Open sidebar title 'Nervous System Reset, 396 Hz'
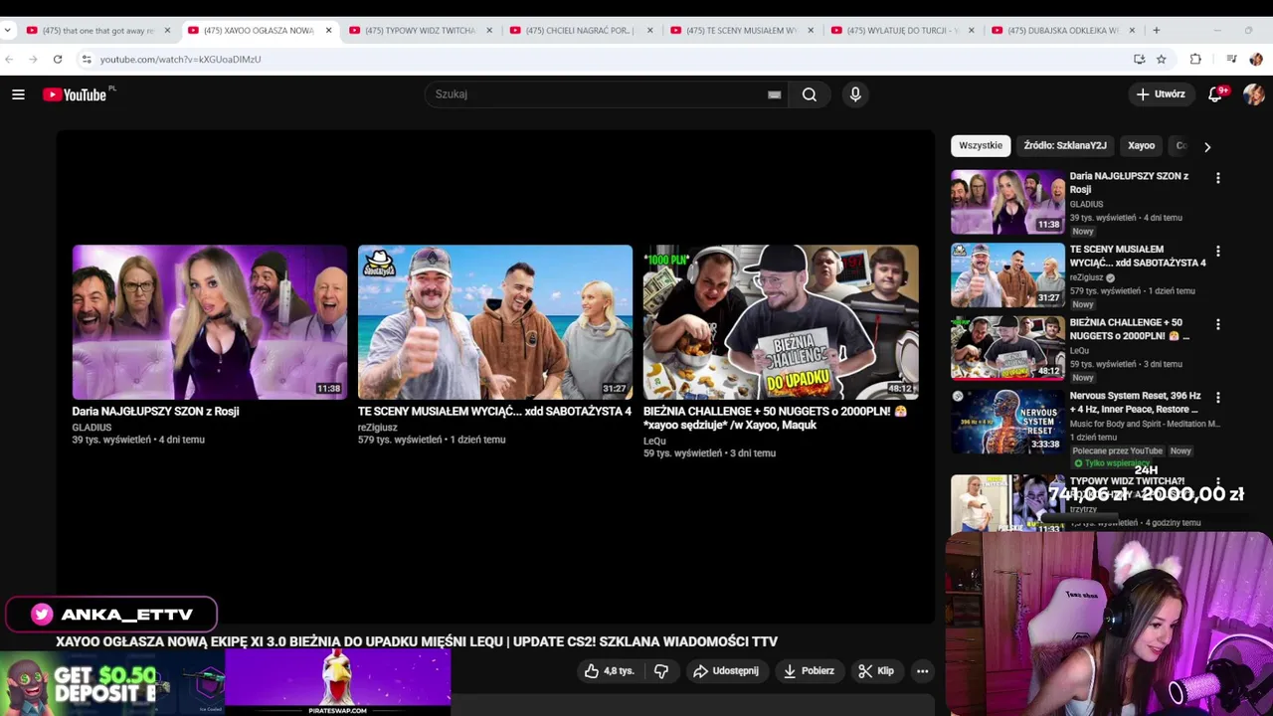Viewport: 1273px width, 716px height. coord(1135,402)
